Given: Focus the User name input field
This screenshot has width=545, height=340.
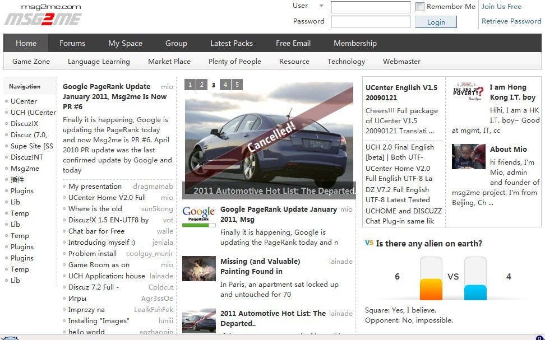Looking at the screenshot, I should point(371,7).
